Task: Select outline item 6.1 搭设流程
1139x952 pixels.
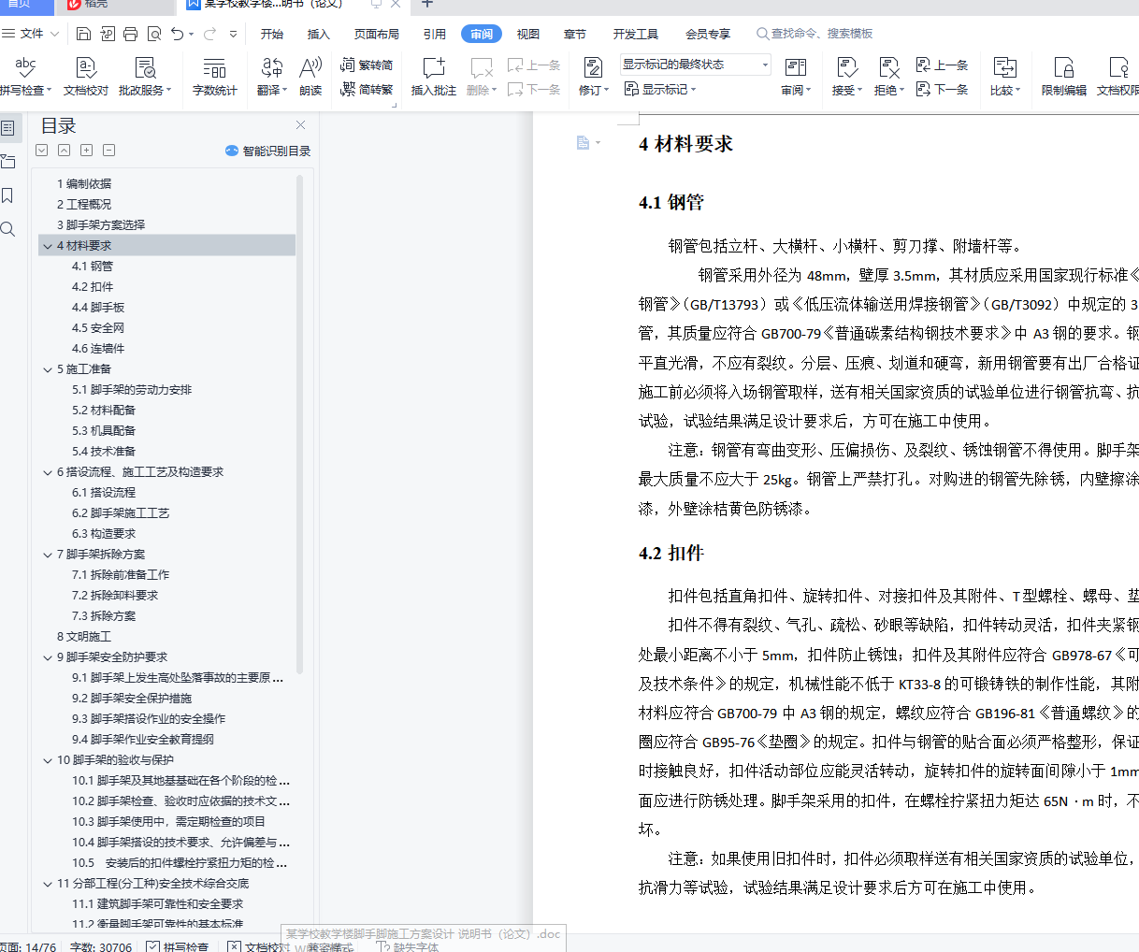Action: 104,493
